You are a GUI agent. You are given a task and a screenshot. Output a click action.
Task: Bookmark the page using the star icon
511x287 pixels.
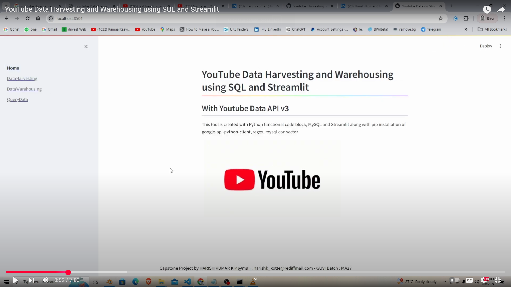pyautogui.click(x=441, y=18)
